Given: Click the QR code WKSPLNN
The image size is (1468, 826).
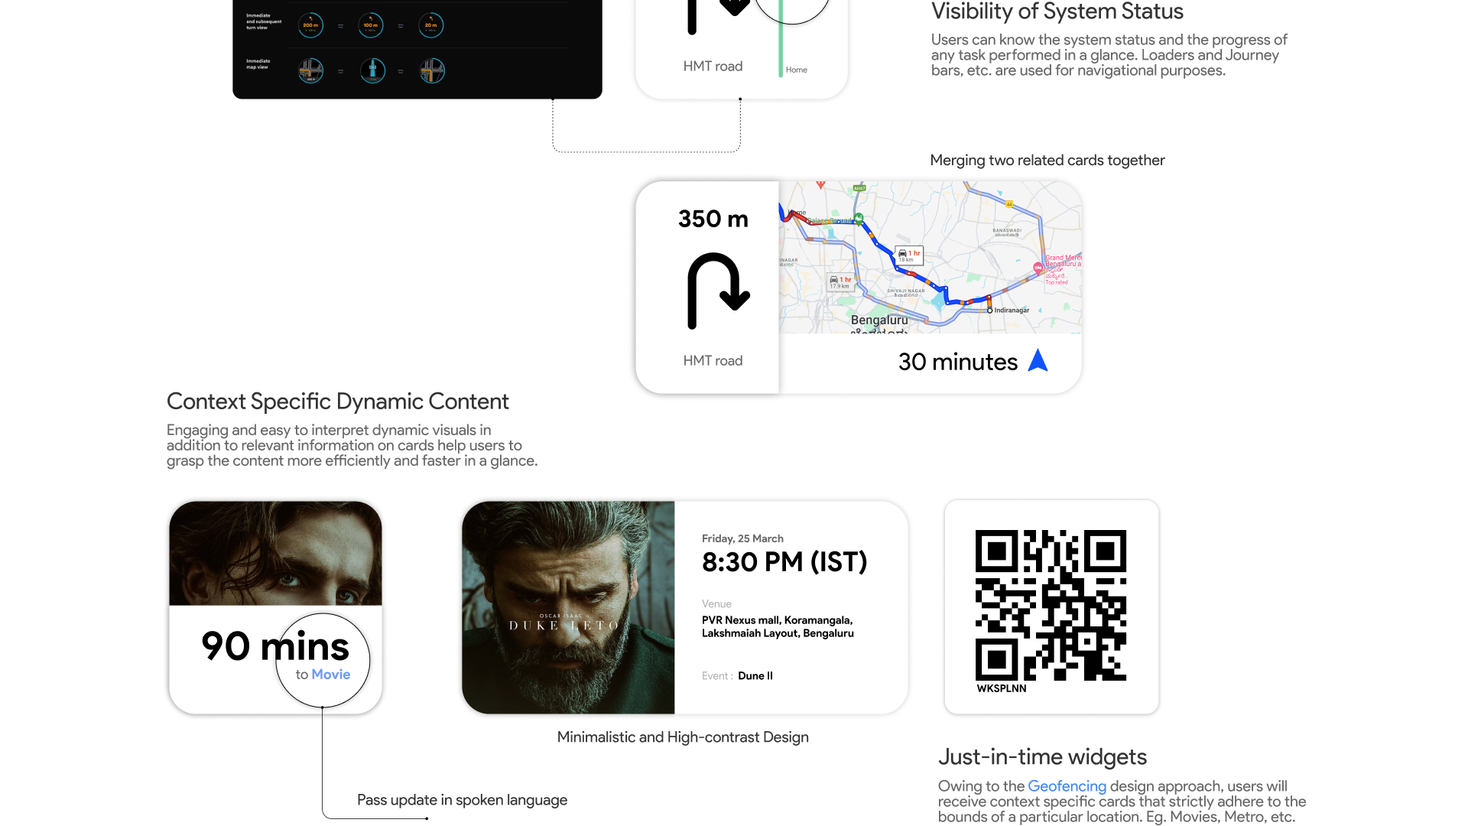Looking at the screenshot, I should [x=1051, y=605].
